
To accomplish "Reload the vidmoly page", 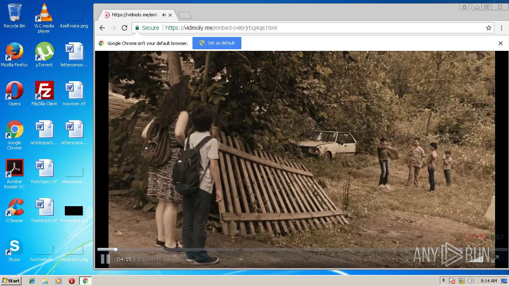I will pos(124,28).
